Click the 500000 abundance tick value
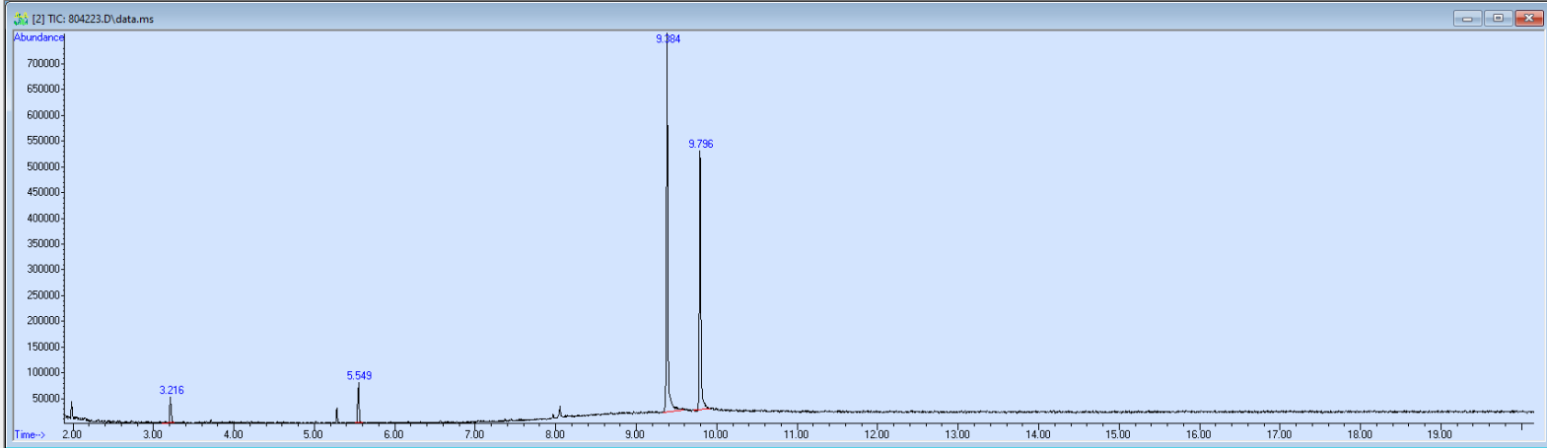 (x=42, y=166)
